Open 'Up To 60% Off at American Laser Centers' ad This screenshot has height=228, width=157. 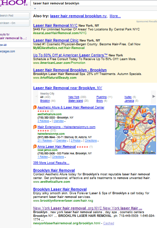click(70, 55)
